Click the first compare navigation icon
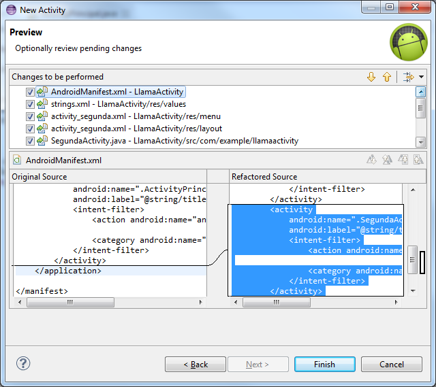Viewport: 436px width, 387px height. click(372, 160)
